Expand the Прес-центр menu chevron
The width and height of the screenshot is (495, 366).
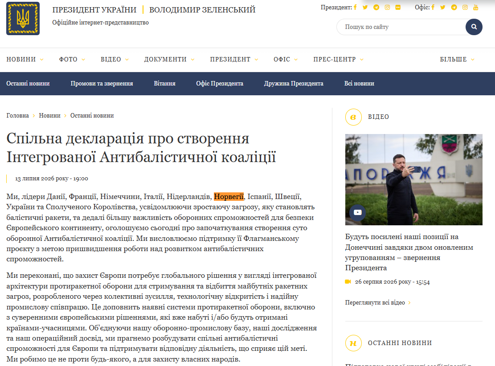362,60
